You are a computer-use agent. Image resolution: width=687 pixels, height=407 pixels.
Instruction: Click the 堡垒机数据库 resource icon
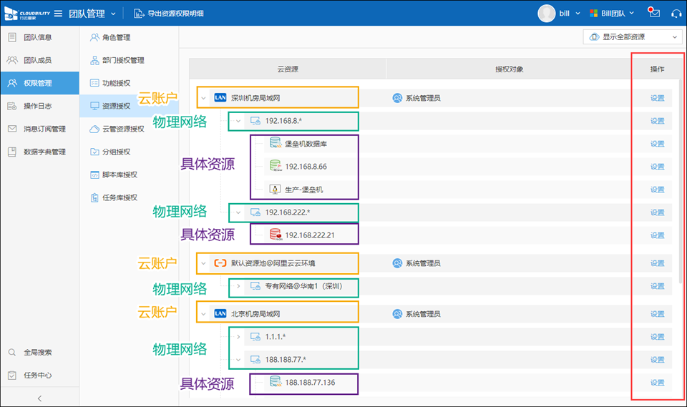(275, 144)
